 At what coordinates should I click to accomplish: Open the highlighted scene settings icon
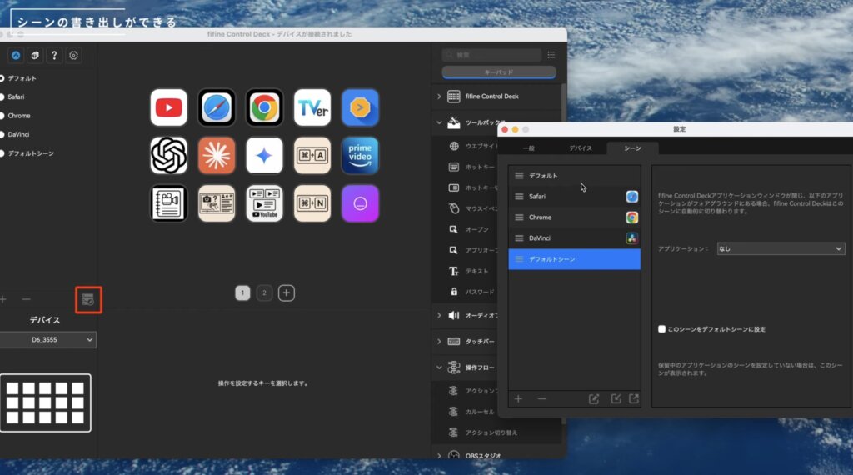88,299
